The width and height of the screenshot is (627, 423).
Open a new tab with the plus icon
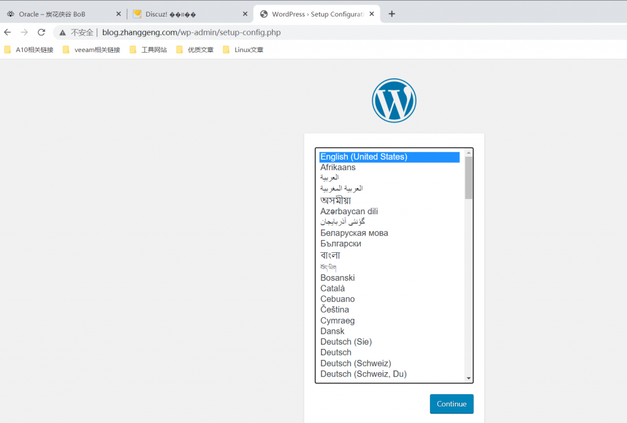[392, 14]
